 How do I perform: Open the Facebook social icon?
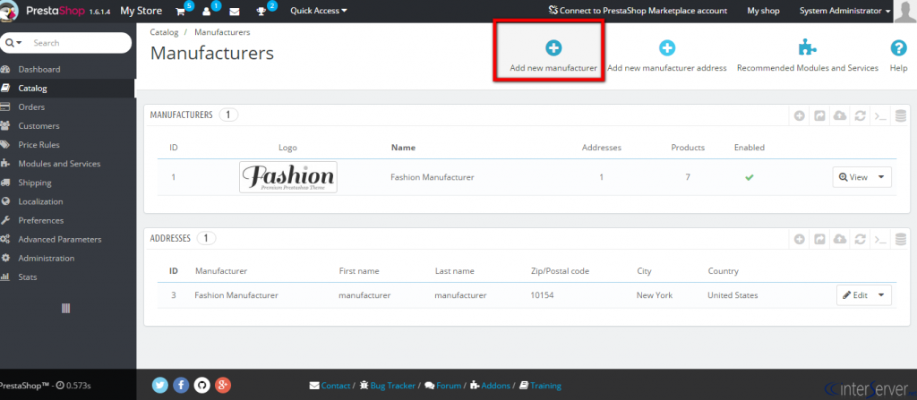[181, 385]
